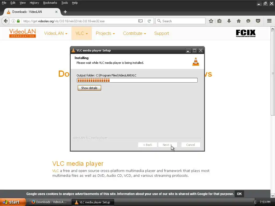Open the Edit menu
Viewport: 275px width, 206px height.
click(x=13, y=3)
